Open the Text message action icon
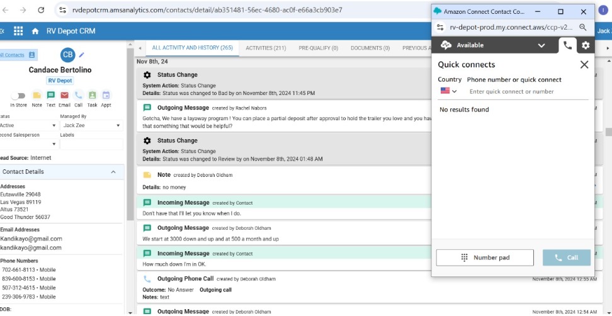Image resolution: width=612 pixels, height=316 pixels. pyautogui.click(x=51, y=96)
